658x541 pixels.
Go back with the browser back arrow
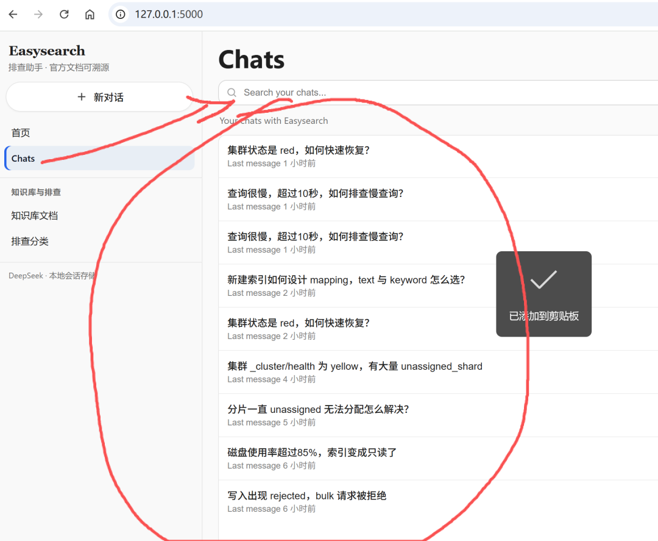[x=13, y=14]
